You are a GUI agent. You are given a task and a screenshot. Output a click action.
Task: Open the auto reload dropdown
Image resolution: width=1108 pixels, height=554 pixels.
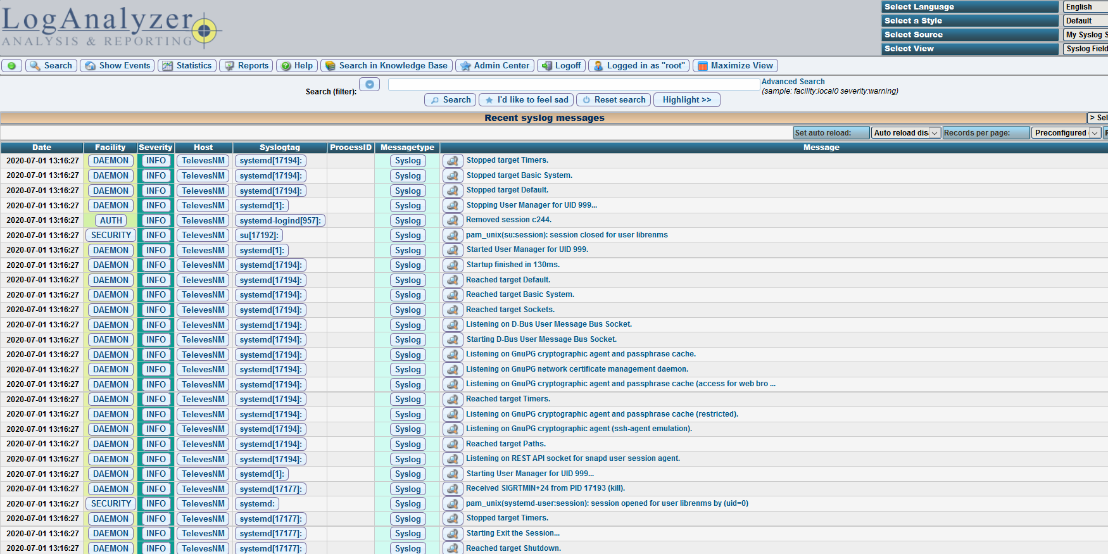click(x=905, y=133)
